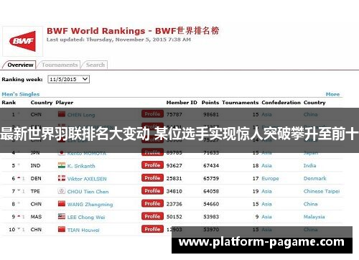The height and width of the screenshot is (260, 359).
Task: Click India flag icon beside K. Srikanth
Action: point(62,165)
